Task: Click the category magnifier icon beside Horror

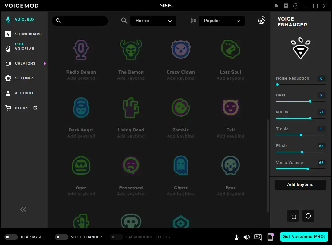Action: (x=124, y=21)
